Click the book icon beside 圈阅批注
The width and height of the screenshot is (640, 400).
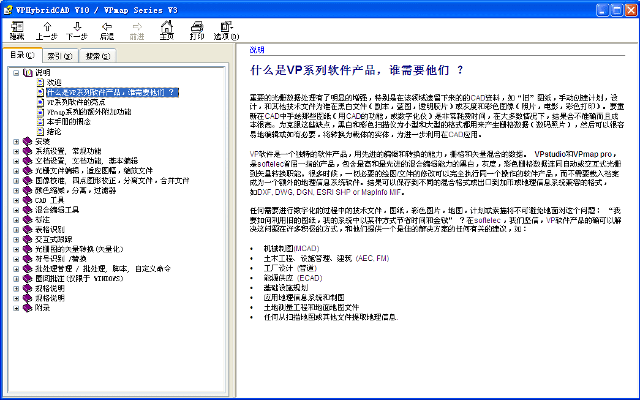(x=28, y=278)
